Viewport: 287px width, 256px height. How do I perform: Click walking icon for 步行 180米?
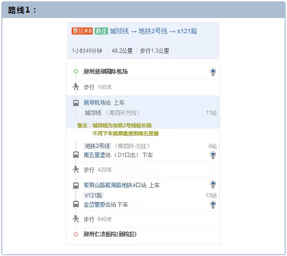point(76,87)
